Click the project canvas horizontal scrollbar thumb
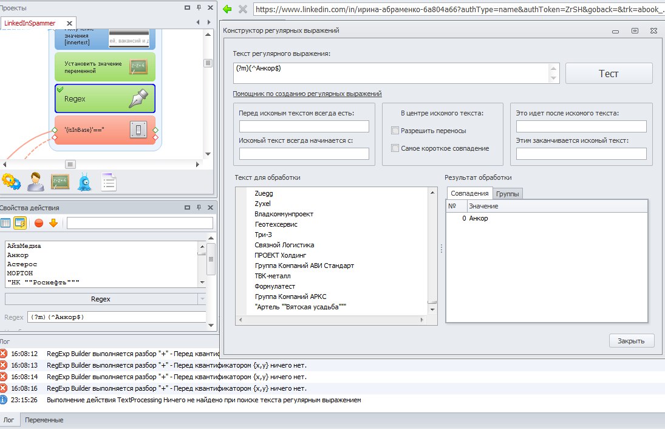This screenshot has height=429, width=665. click(70, 164)
